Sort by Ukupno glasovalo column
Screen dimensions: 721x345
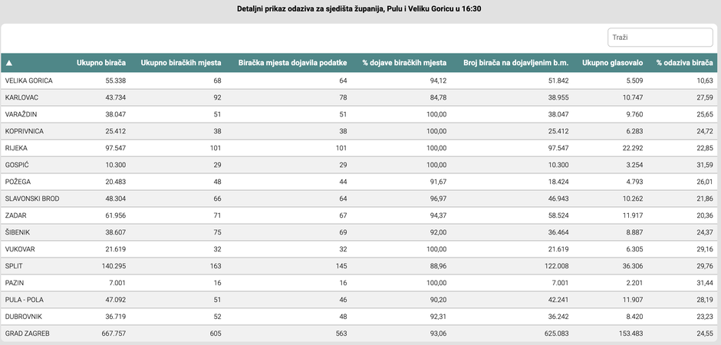[x=613, y=63]
